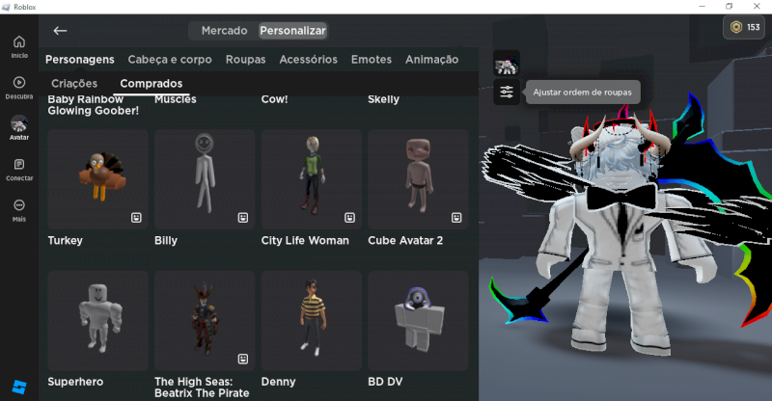Click the Baby Rainbow Glowing Goober! label
772x401 pixels.
(x=93, y=105)
